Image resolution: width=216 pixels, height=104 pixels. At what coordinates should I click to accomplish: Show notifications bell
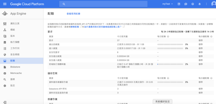coord(200,4)
